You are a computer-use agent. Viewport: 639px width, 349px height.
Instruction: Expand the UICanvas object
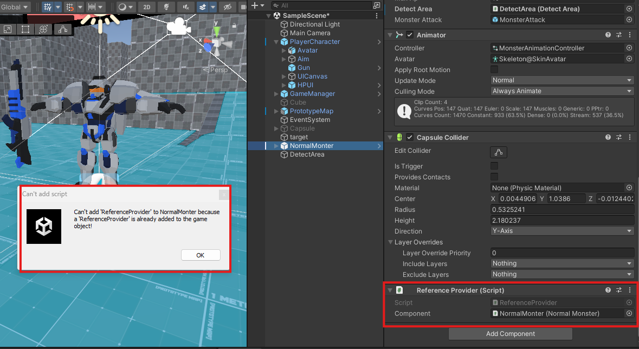284,76
